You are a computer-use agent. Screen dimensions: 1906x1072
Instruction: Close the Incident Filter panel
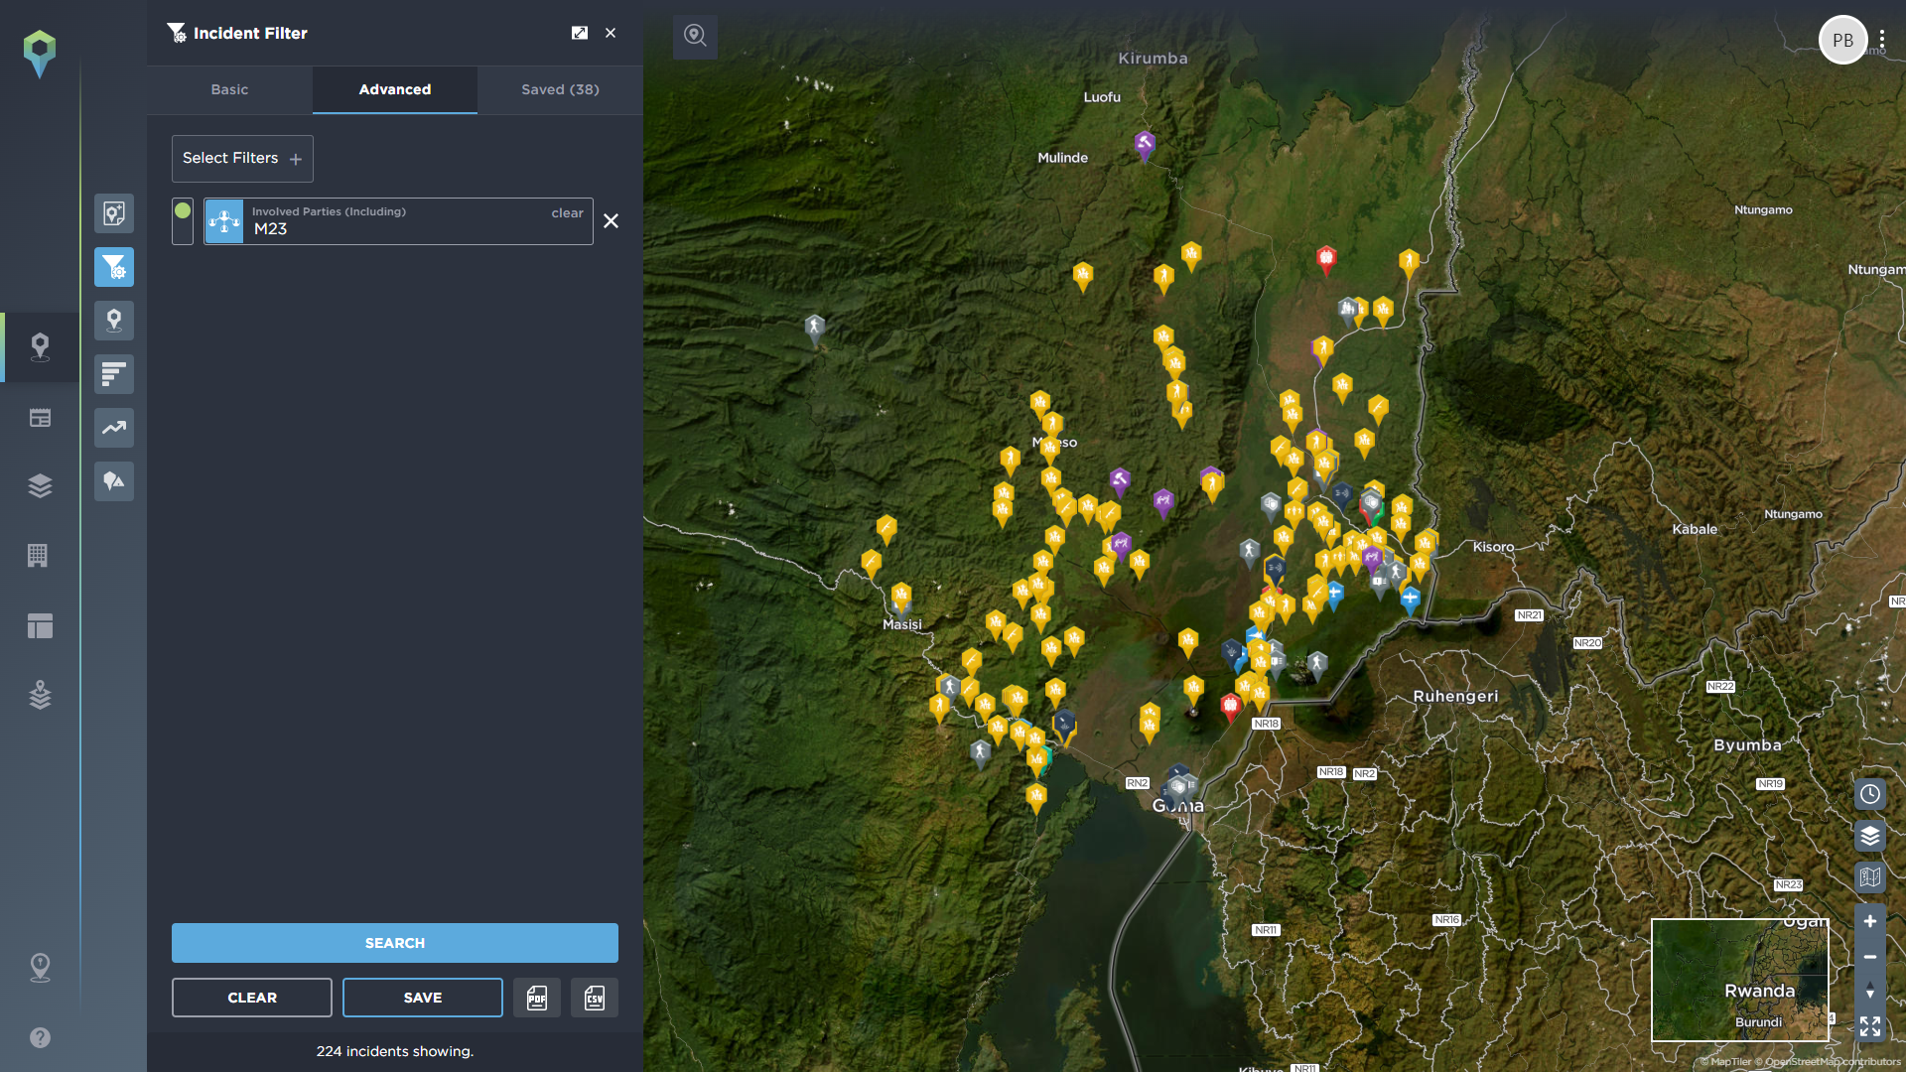[x=611, y=33]
